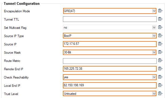166x98 pixels.
Task: Click clipboard icon beside Source Mask
Action: coord(160,52)
